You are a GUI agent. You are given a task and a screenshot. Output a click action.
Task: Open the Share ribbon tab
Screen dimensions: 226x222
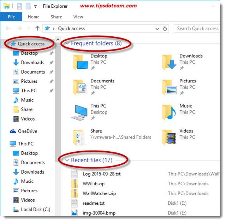(56, 17)
